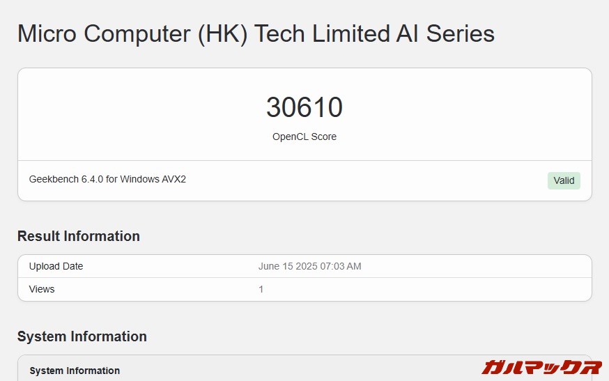Click the OpenCL Score label
Image resolution: width=609 pixels, height=381 pixels.
(304, 137)
